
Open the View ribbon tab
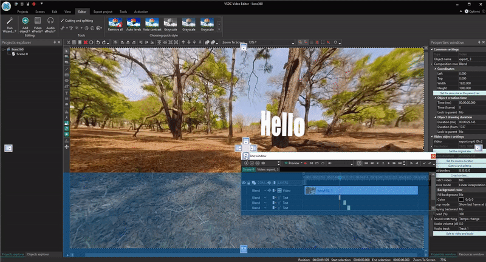[x=67, y=12]
